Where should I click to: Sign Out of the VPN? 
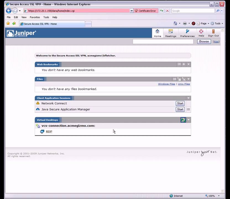tap(213, 33)
